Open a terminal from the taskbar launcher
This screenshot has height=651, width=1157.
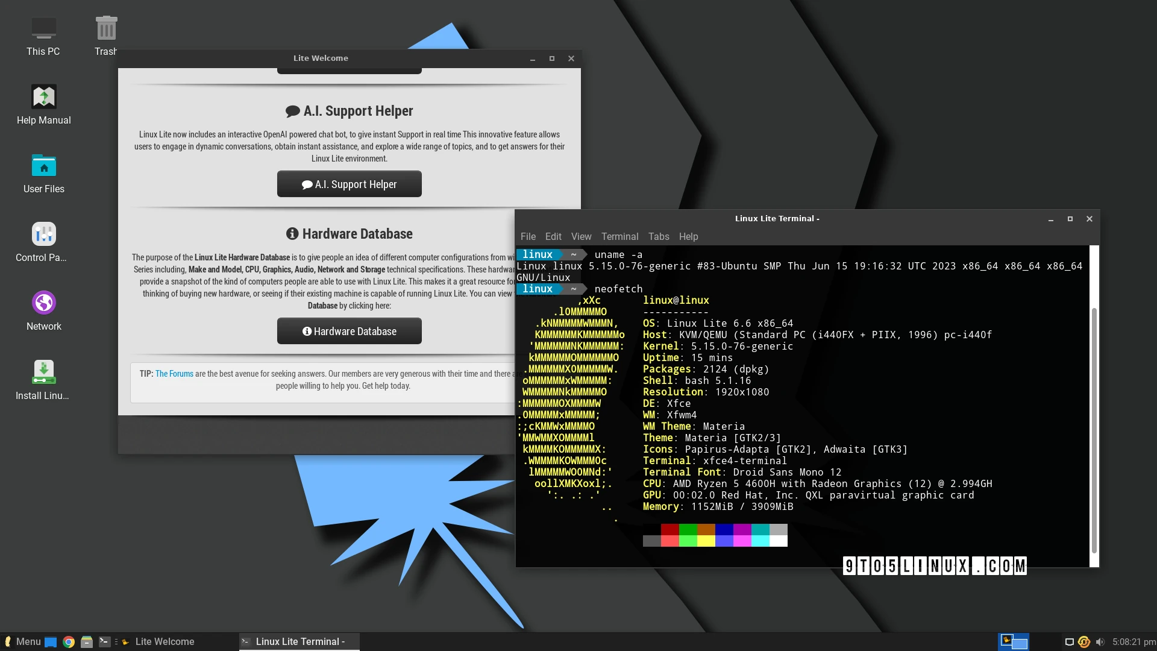click(x=105, y=641)
